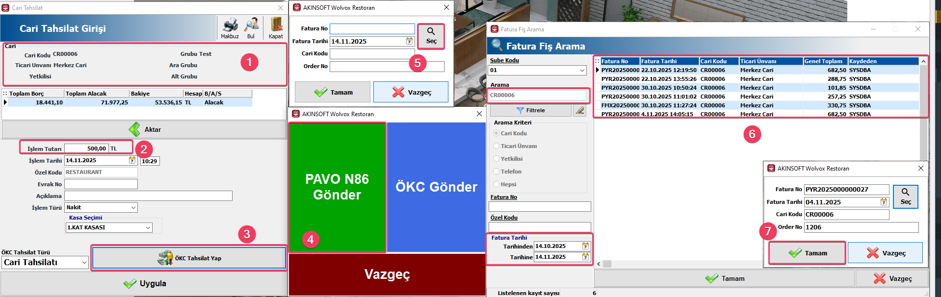Click the Seç magnifier button beside Fatura No
This screenshot has width=941, height=297.
(431, 36)
